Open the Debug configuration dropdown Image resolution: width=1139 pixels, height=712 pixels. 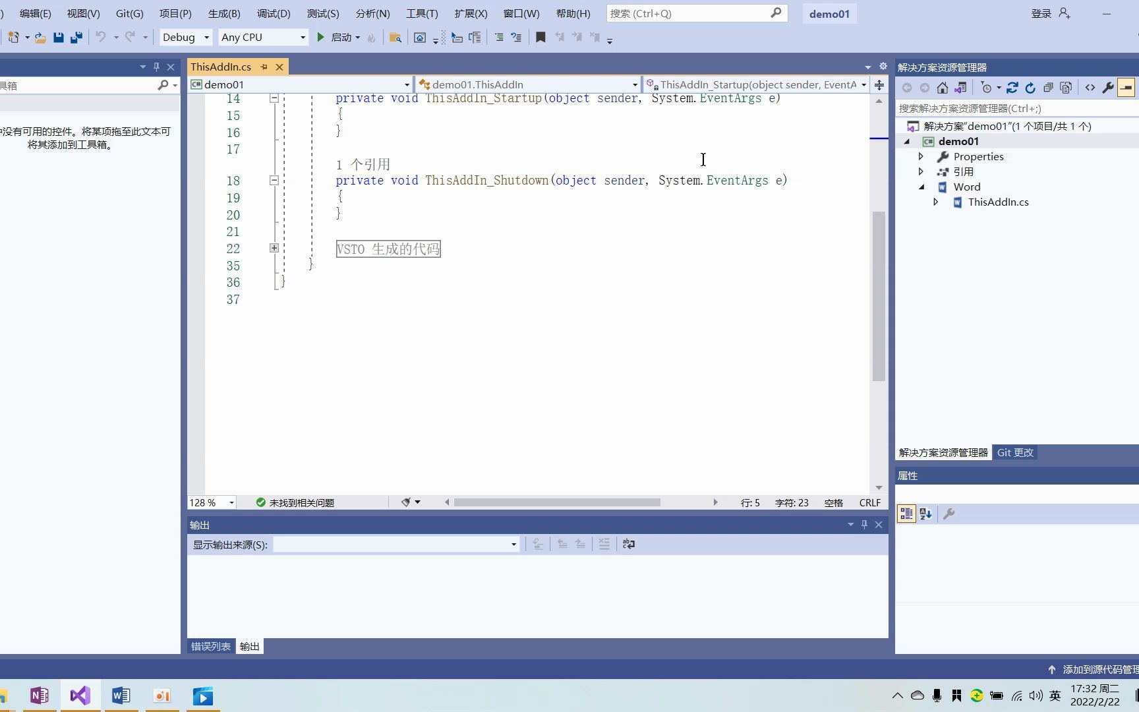[x=185, y=38]
